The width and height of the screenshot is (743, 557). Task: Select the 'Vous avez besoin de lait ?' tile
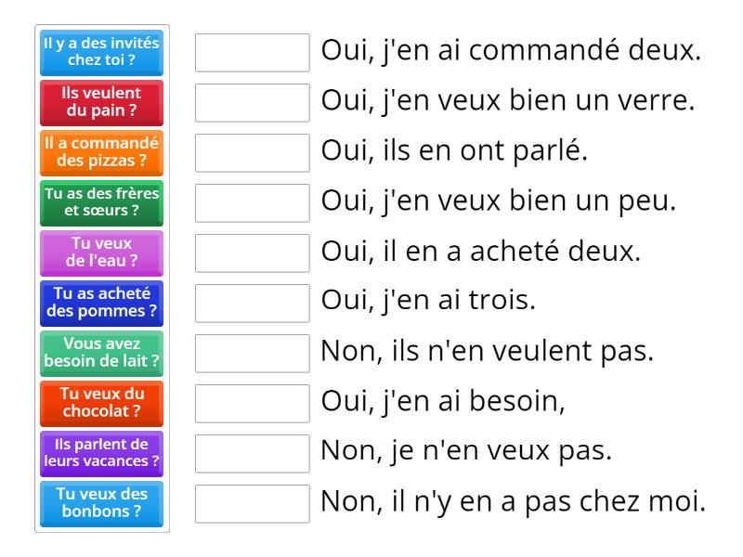(x=101, y=353)
